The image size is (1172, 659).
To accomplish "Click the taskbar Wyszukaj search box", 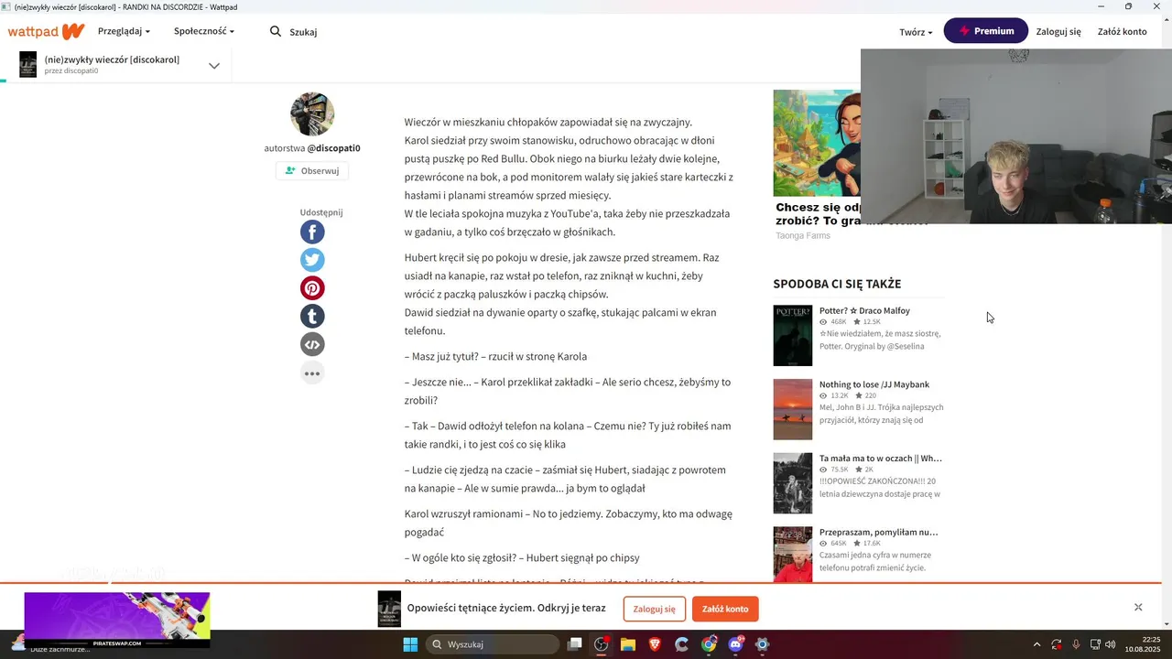I will click(x=494, y=644).
